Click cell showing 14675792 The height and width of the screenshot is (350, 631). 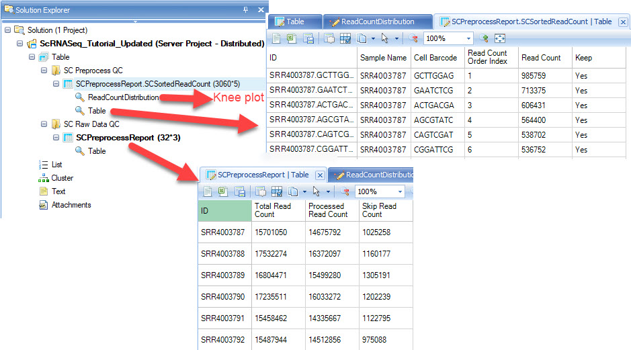click(x=332, y=232)
